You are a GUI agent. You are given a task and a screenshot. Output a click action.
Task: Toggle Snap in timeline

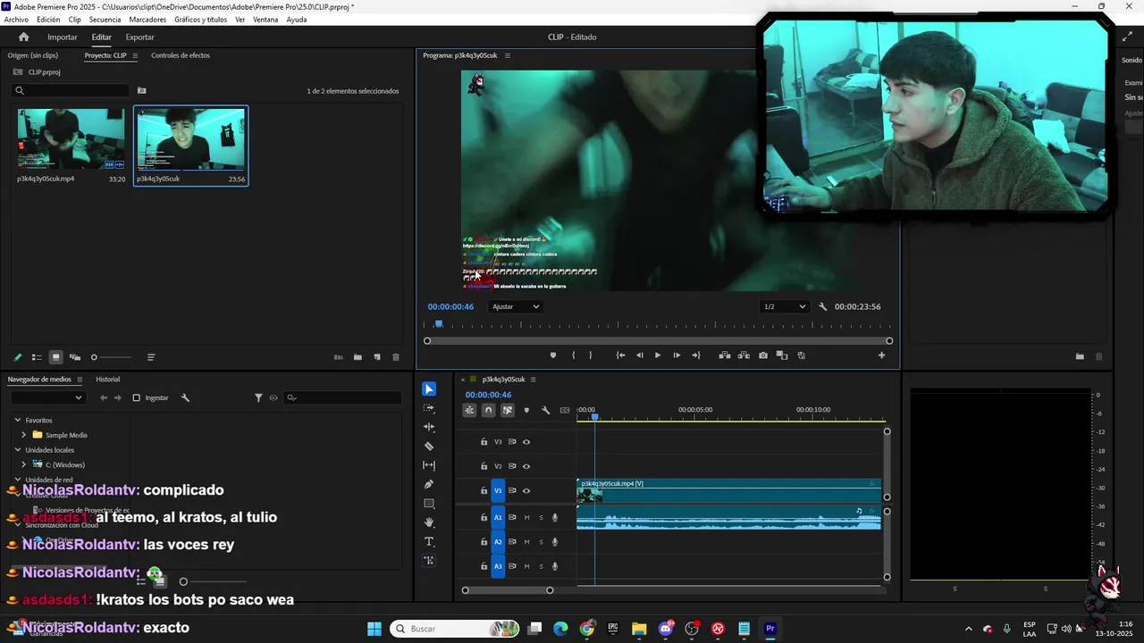pyautogui.click(x=488, y=410)
